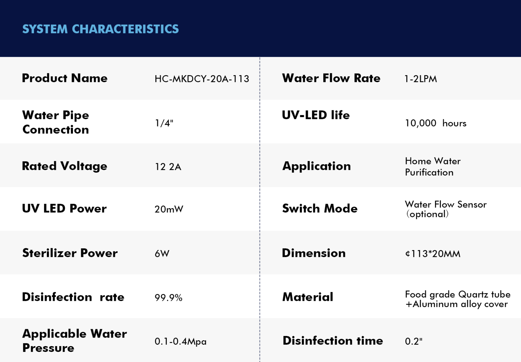Select the ¢113*20MM dimension value
521x362 pixels.
click(x=432, y=254)
